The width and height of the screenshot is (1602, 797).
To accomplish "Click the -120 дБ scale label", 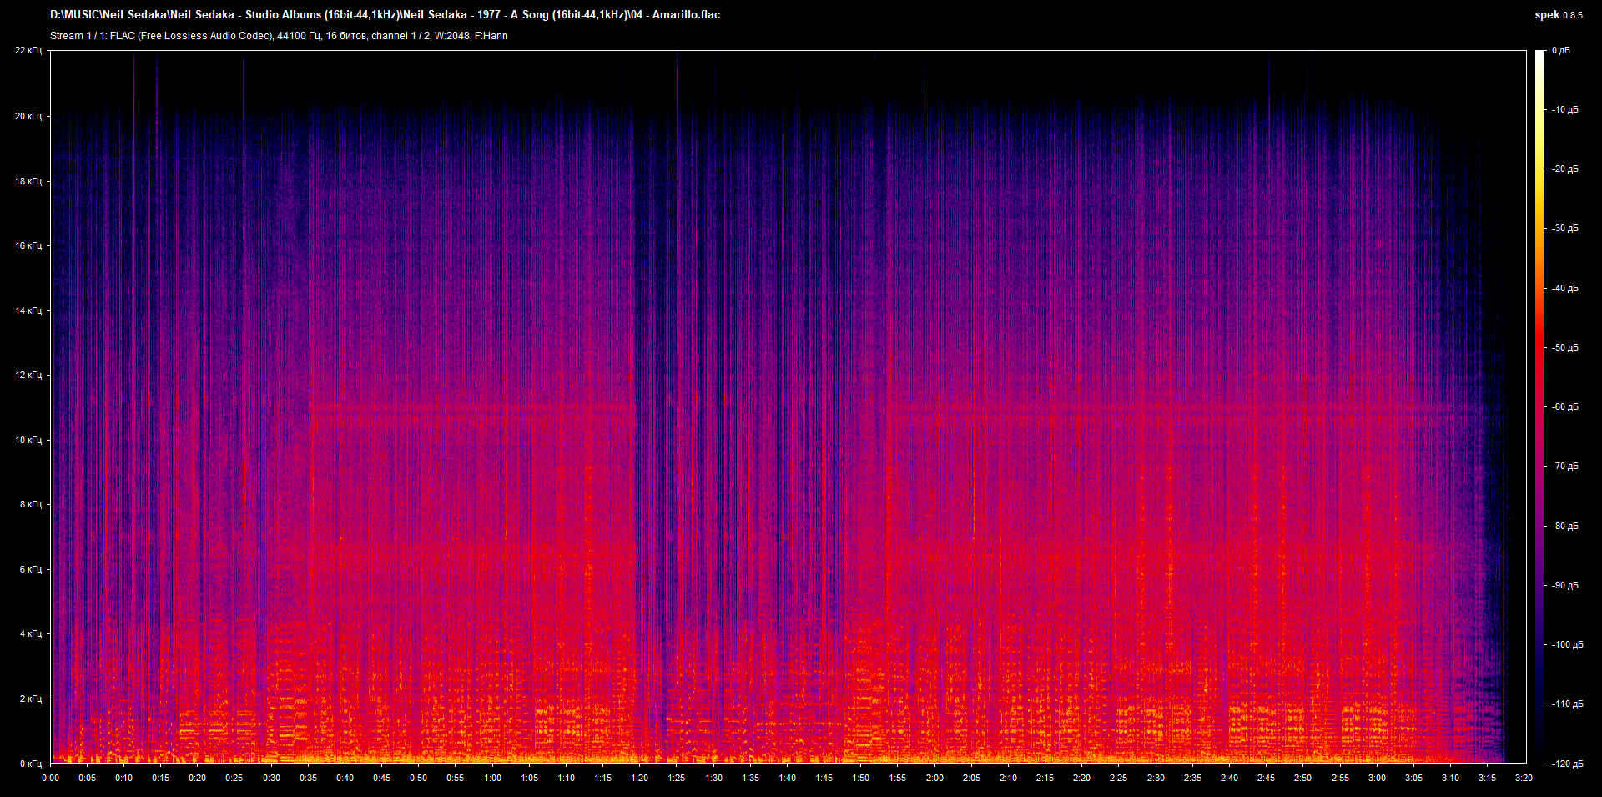I will point(1567,764).
